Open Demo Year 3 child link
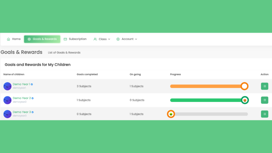The width and height of the screenshot is (272, 153). (22, 112)
